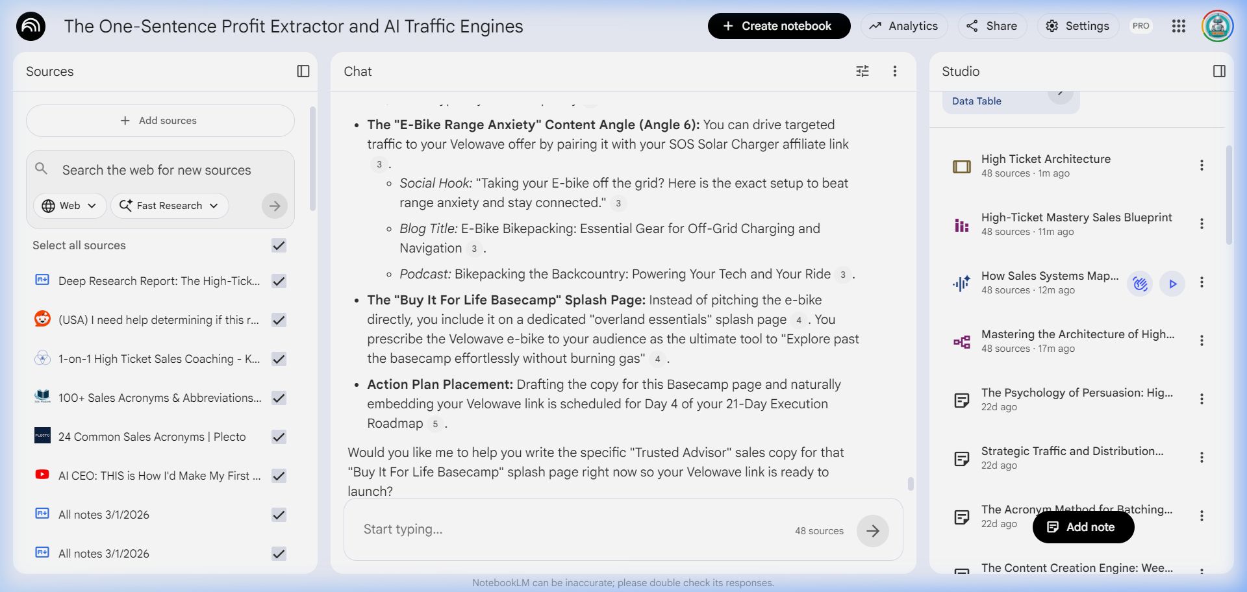Collapse the Sources panel

303,71
